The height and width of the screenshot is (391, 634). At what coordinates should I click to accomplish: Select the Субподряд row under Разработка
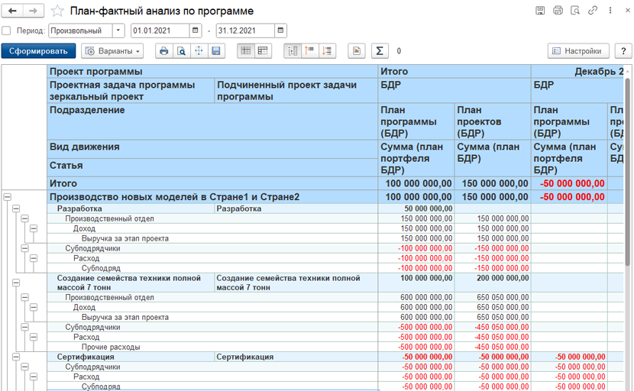coord(212,268)
